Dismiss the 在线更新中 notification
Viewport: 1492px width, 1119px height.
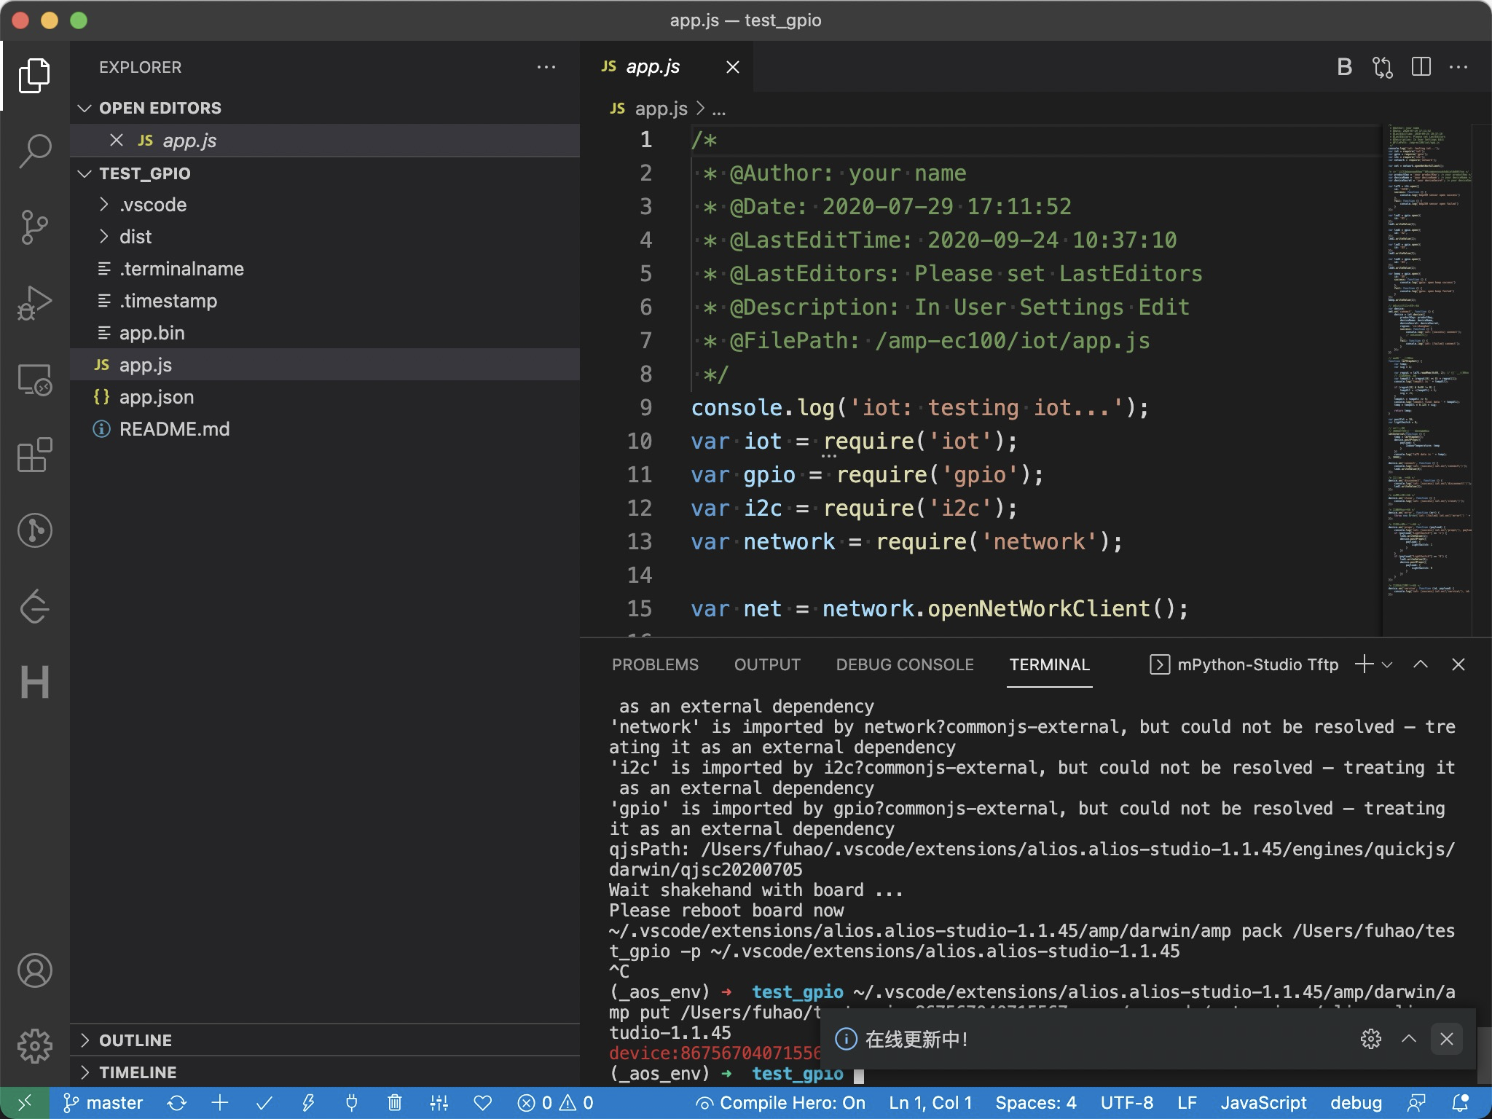1447,1039
